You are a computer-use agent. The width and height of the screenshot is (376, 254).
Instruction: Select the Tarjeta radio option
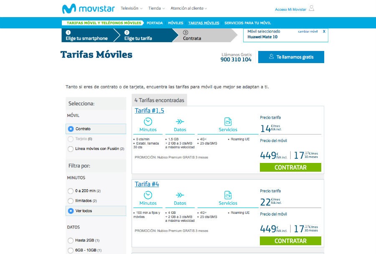(71, 139)
